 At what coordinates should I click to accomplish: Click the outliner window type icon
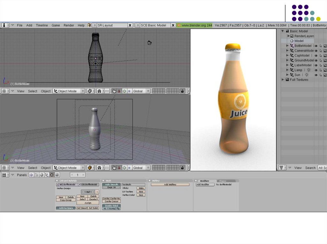pyautogui.click(x=281, y=168)
